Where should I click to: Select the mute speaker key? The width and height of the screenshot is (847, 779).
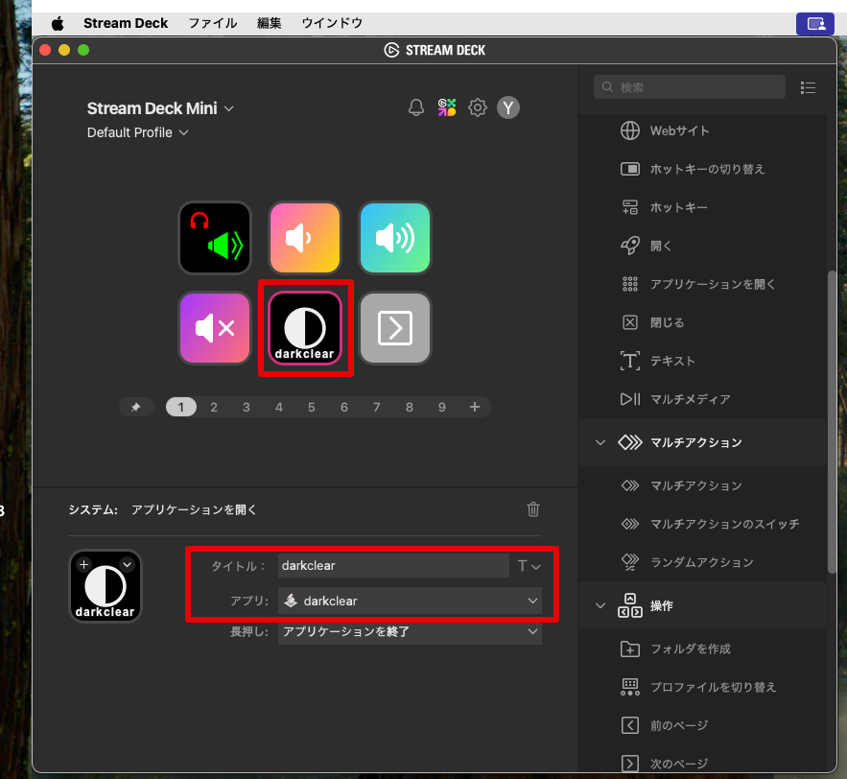point(215,328)
